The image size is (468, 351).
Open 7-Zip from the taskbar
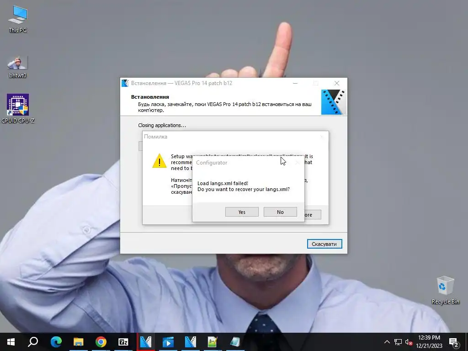tap(123, 342)
